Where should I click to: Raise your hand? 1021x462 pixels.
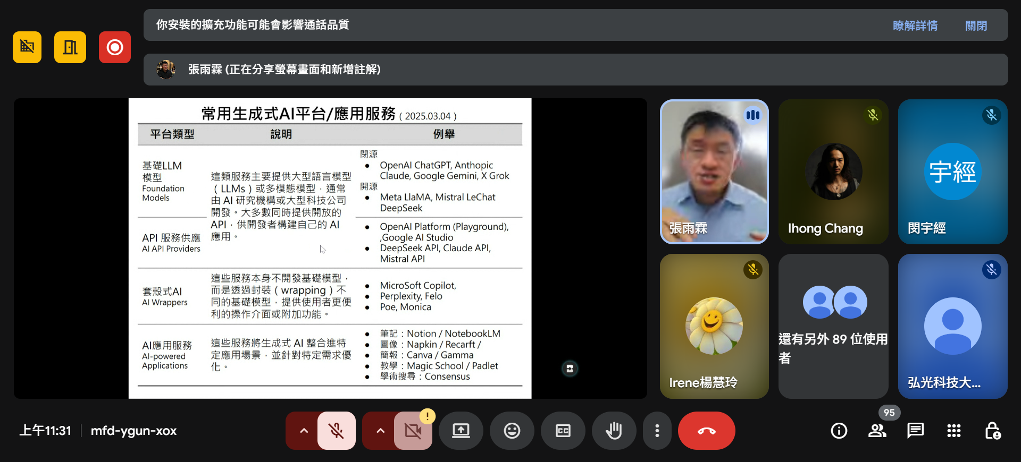(614, 431)
